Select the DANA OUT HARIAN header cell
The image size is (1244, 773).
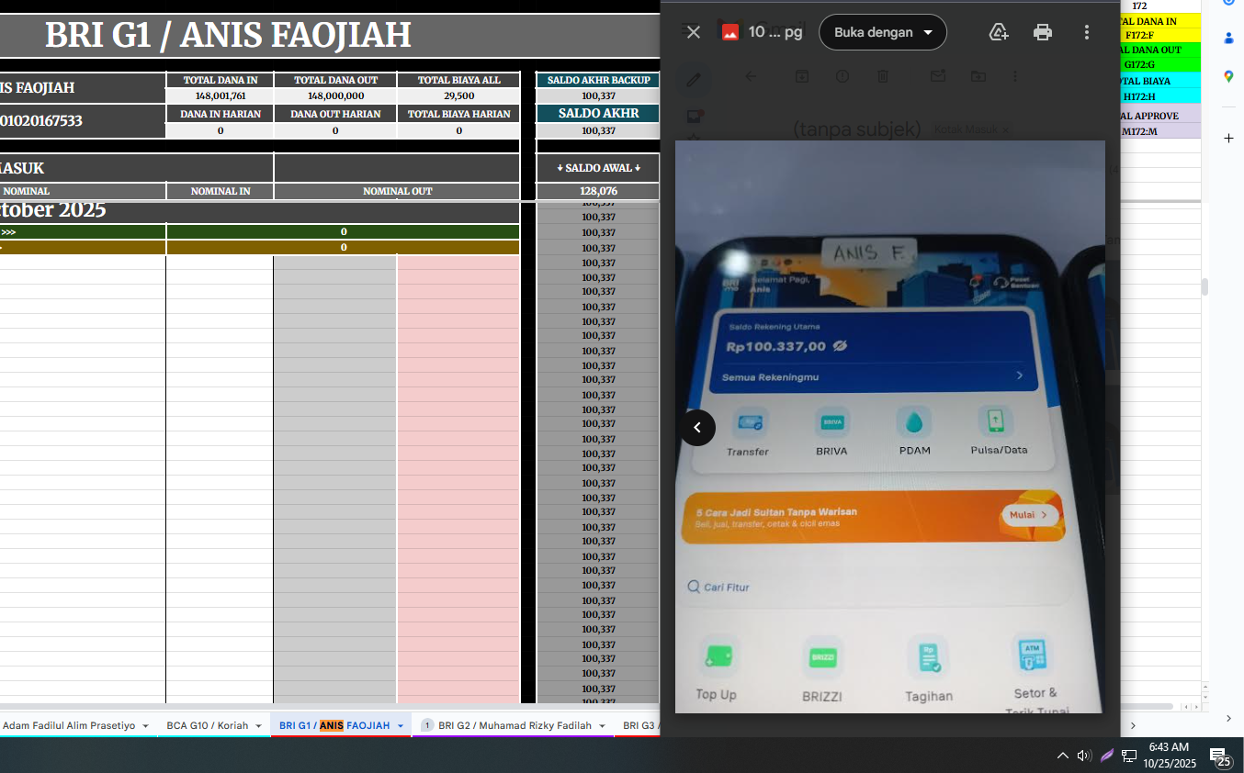pos(335,114)
